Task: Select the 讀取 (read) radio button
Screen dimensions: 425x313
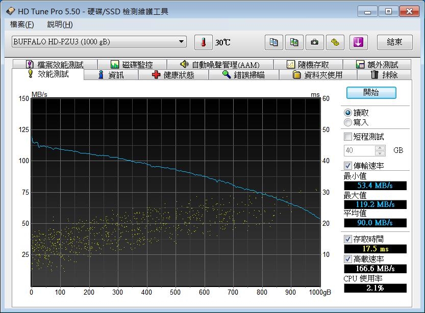Action: [348, 113]
